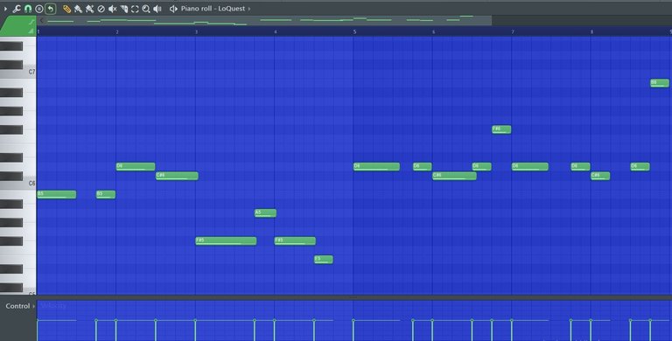Click the C7 piano key
Viewport: 672px width, 341px height.
point(18,72)
